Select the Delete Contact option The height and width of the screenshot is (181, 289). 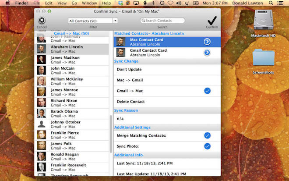tap(167, 102)
